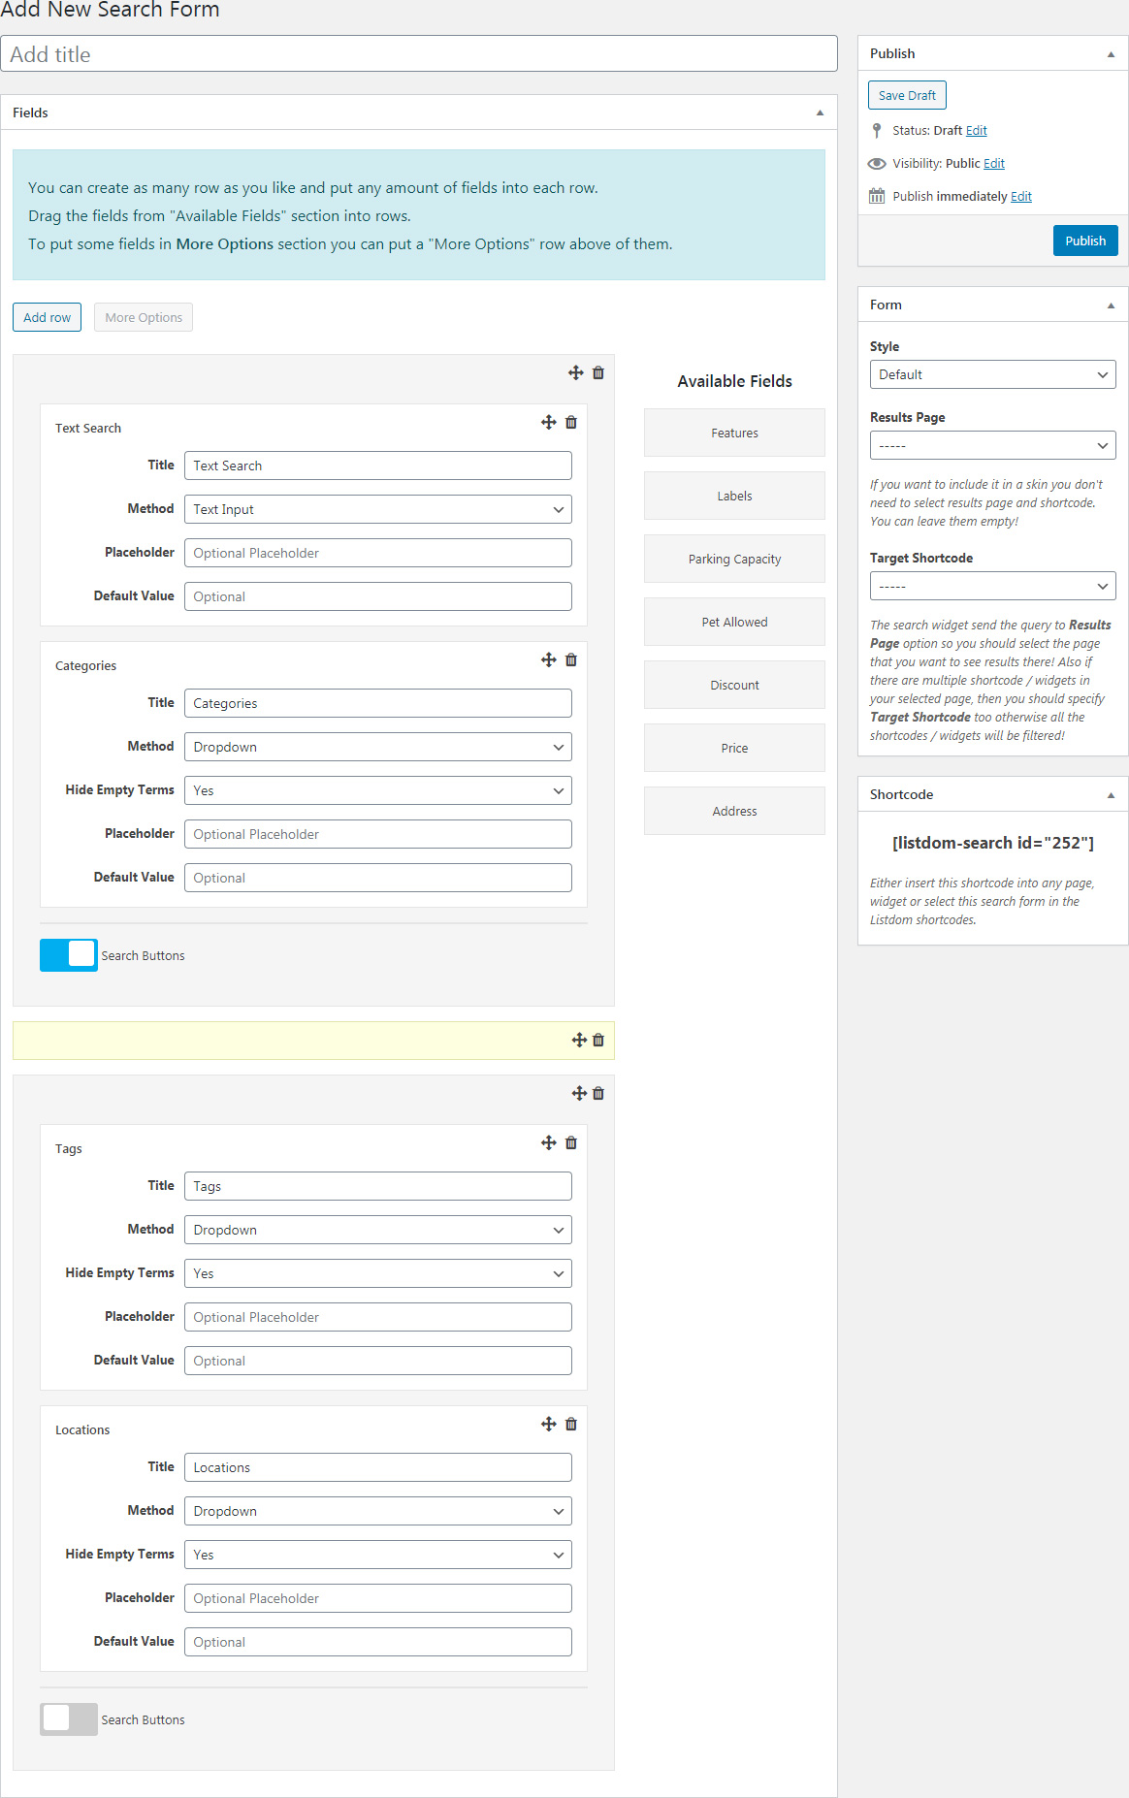Remove the Tags field with its trash icon
The height and width of the screenshot is (1798, 1129).
point(571,1142)
